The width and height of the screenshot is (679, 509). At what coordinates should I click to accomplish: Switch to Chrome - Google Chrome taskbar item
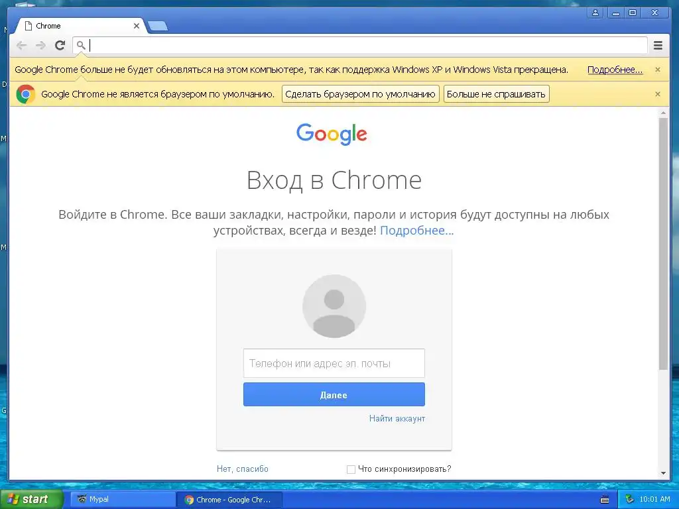229,500
